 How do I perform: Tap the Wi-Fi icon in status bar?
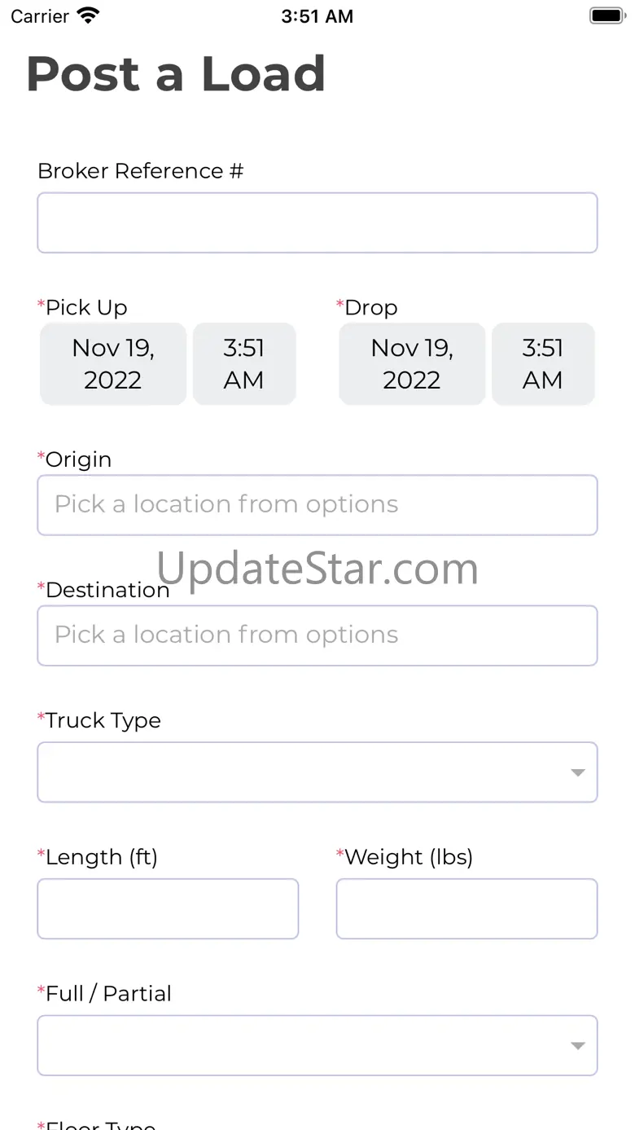87,15
